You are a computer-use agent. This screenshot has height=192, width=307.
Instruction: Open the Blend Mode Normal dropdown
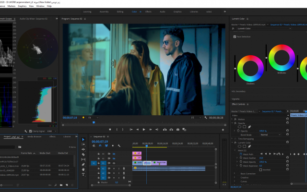(x=271, y=135)
